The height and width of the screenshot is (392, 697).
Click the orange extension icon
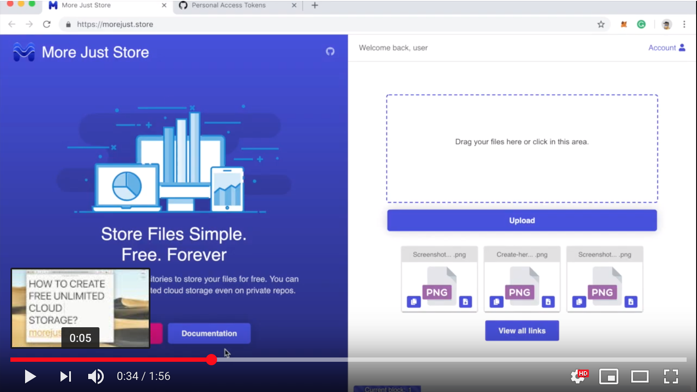623,25
